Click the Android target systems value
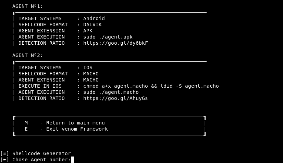The width and height of the screenshot is (283, 163). pos(94,18)
